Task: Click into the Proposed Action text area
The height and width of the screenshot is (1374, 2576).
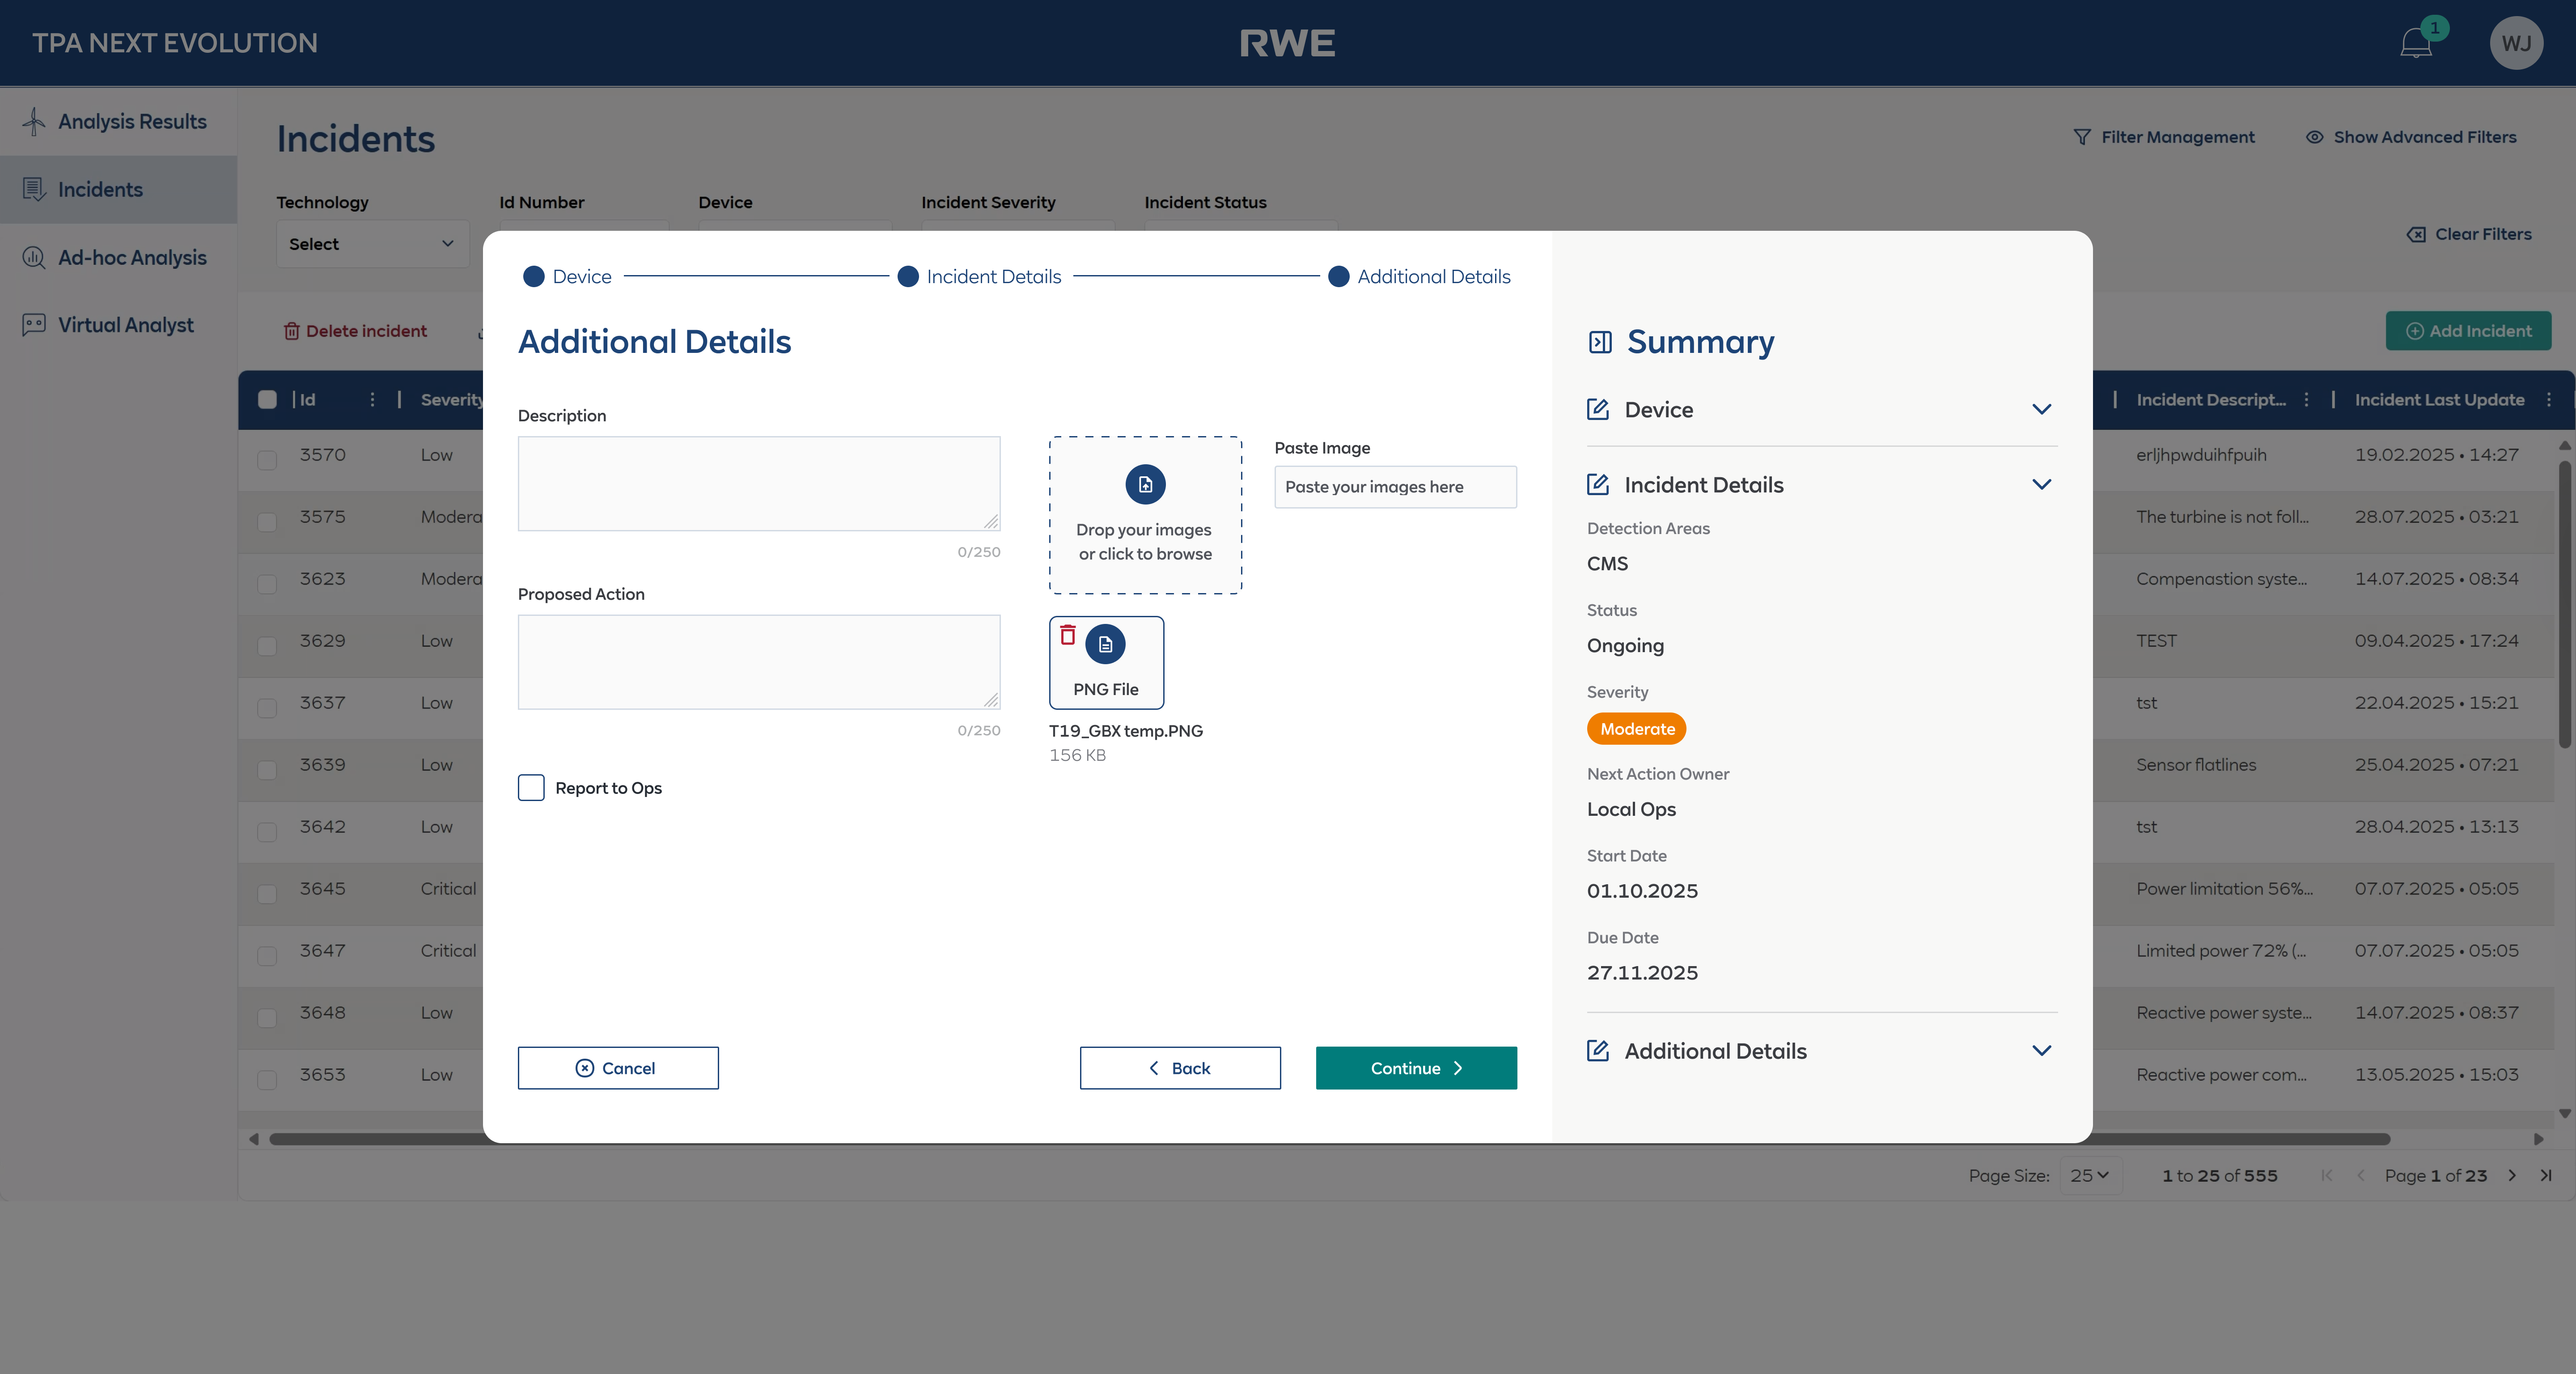Action: (759, 661)
